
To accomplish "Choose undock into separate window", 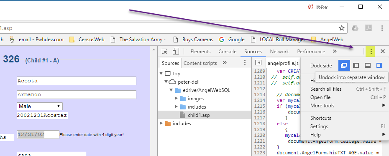I will pos(344,65).
